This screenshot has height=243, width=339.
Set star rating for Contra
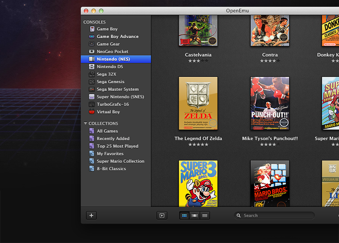pyautogui.click(x=270, y=61)
